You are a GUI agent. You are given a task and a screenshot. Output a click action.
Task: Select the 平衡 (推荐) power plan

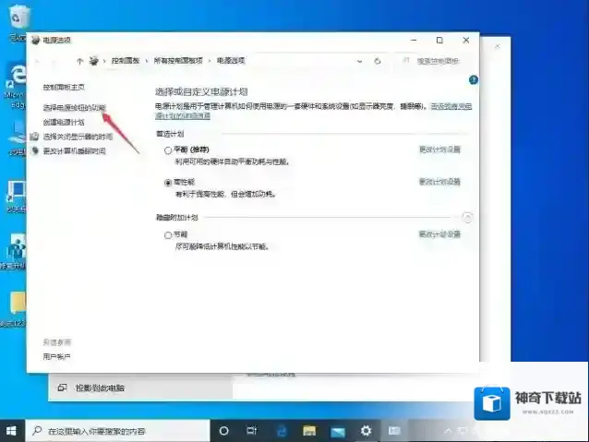168,149
